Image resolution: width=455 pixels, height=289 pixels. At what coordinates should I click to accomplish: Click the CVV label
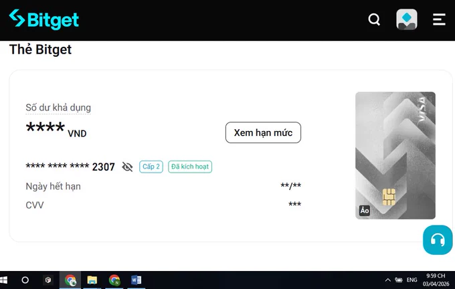(x=35, y=205)
